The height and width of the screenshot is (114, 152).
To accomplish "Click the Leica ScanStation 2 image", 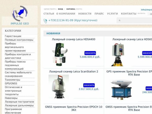I will pos(59,86).
